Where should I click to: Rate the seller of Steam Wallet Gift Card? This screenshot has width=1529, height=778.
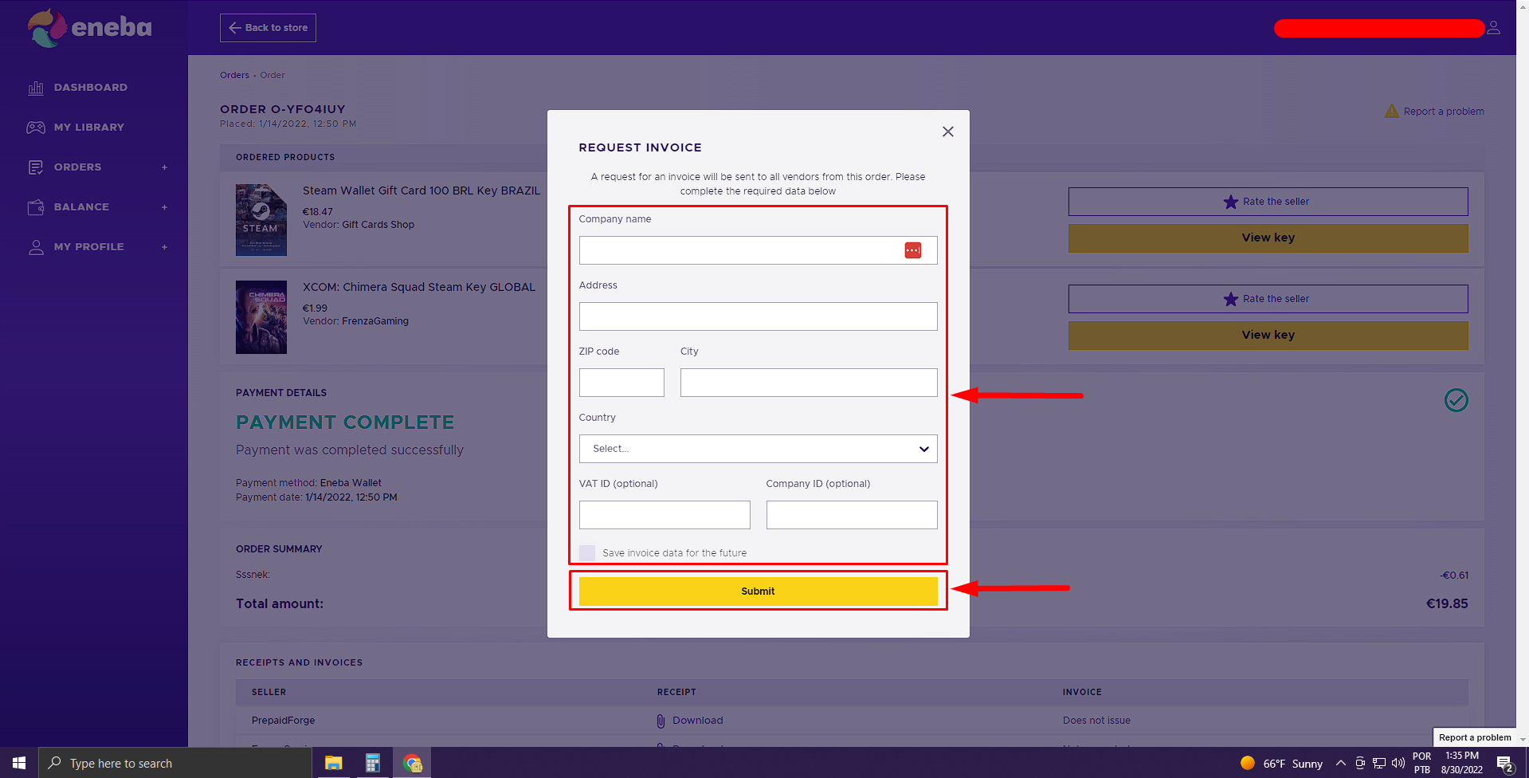point(1268,202)
